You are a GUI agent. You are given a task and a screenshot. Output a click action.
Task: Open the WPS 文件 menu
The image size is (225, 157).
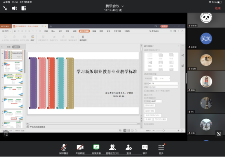pyautogui.click(x=7, y=31)
